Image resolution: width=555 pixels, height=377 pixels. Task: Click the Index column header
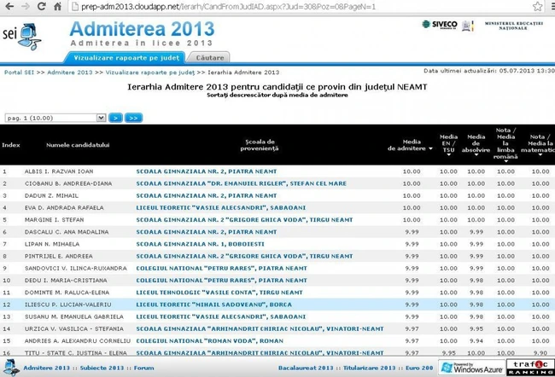11,145
